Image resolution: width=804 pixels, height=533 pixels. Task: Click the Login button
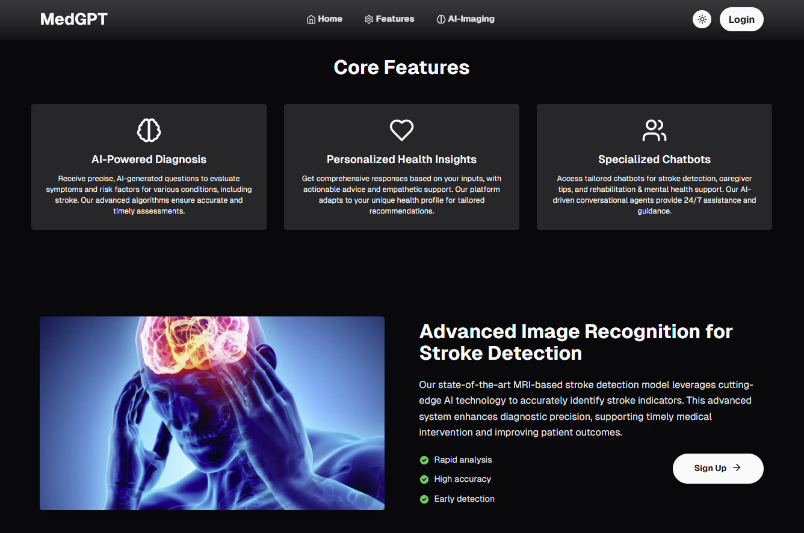pos(741,19)
